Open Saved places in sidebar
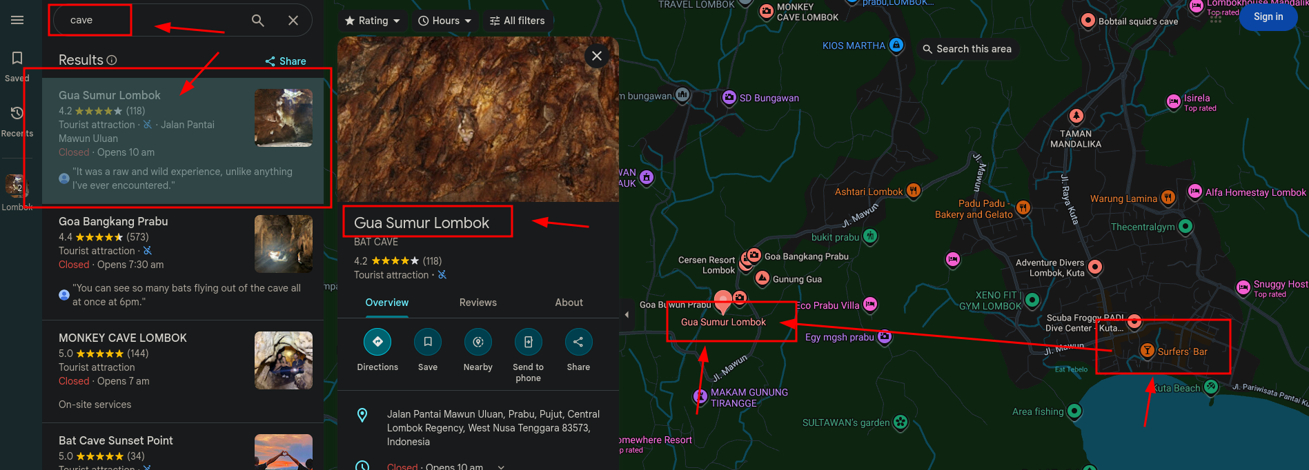Image resolution: width=1309 pixels, height=470 pixels. click(x=17, y=65)
